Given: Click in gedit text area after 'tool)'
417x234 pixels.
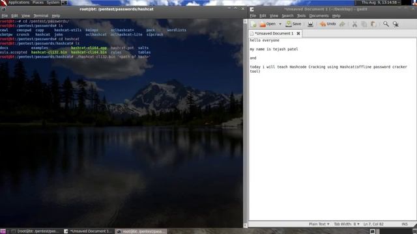Looking at the screenshot, I should (x=261, y=71).
